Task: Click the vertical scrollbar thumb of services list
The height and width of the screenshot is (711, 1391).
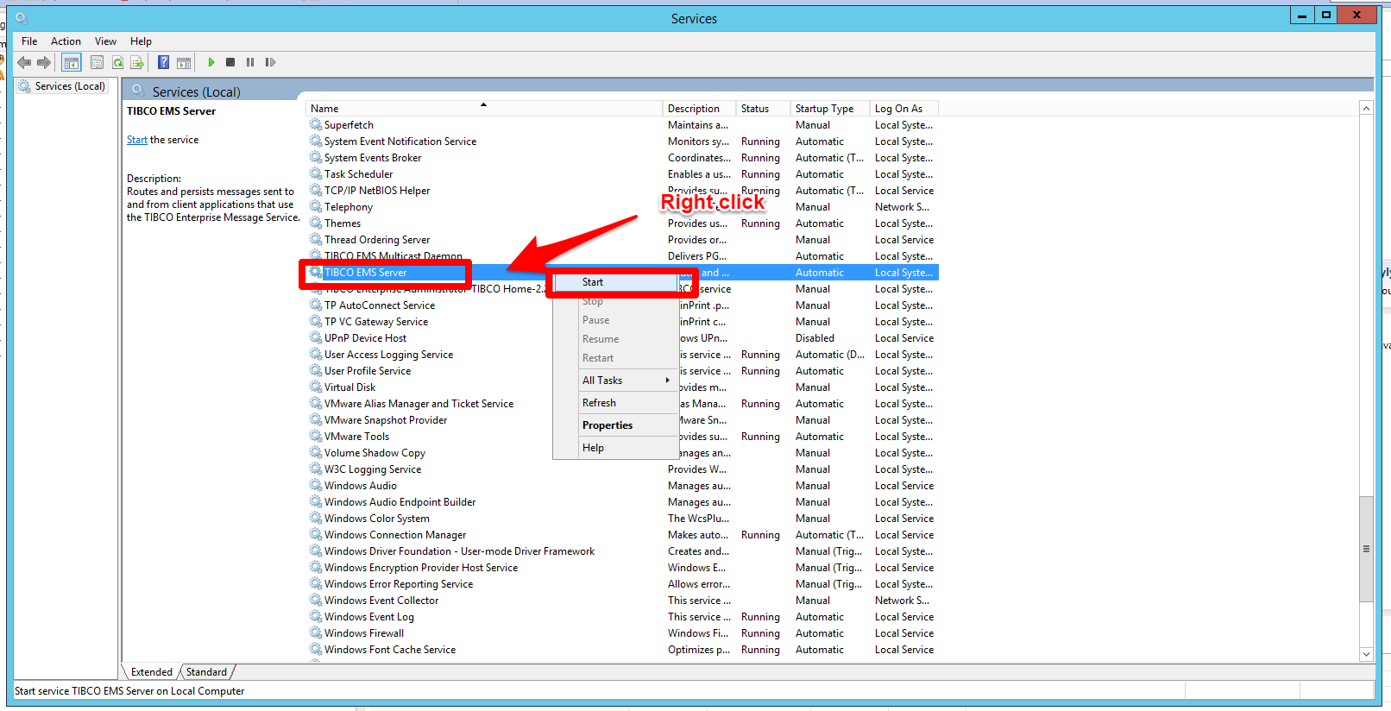Action: point(1366,549)
